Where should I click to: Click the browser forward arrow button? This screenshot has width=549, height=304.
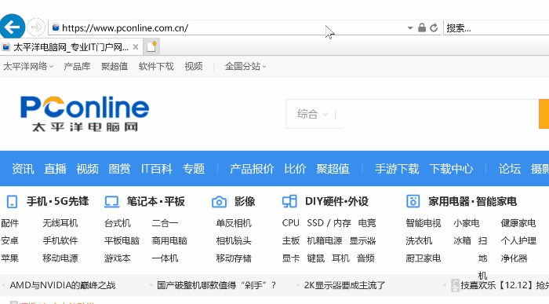(36, 27)
